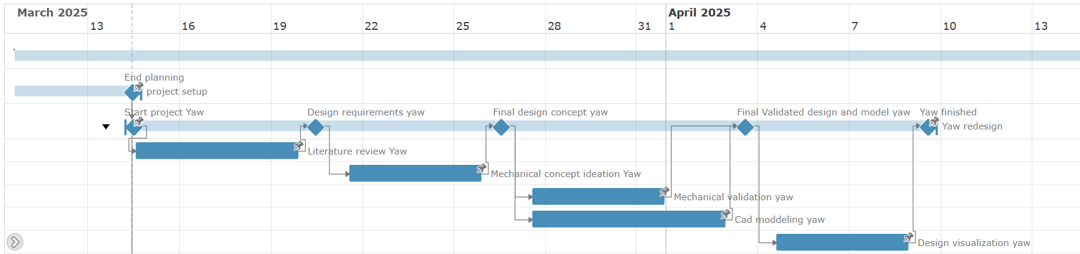Click the End planning milestone diamond
This screenshot has width=1080, height=254.
(x=133, y=93)
